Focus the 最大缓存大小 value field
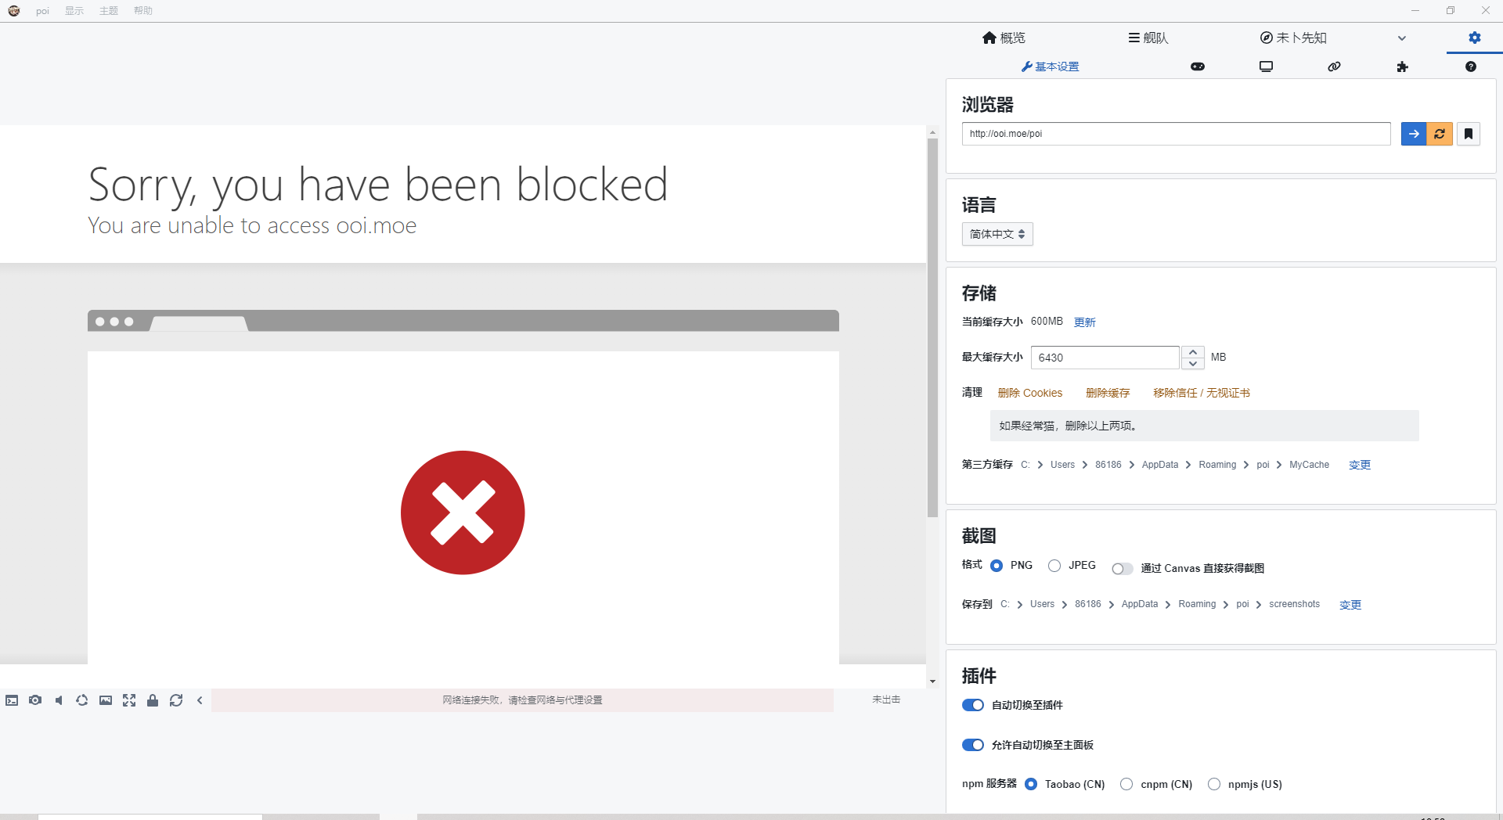Viewport: 1503px width, 820px height. pyautogui.click(x=1105, y=358)
